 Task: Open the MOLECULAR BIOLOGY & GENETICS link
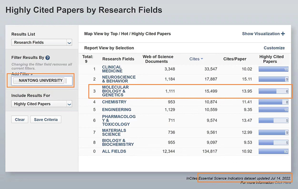pyautogui.click(x=114, y=91)
